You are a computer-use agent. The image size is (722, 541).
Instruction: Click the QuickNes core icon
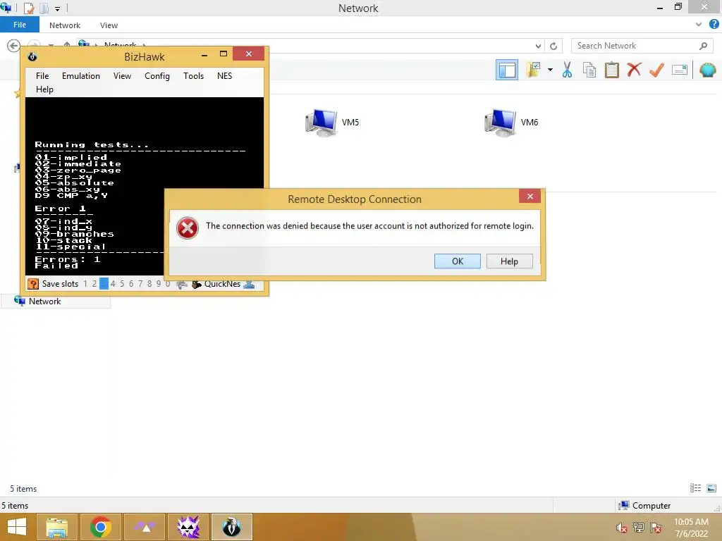(197, 285)
